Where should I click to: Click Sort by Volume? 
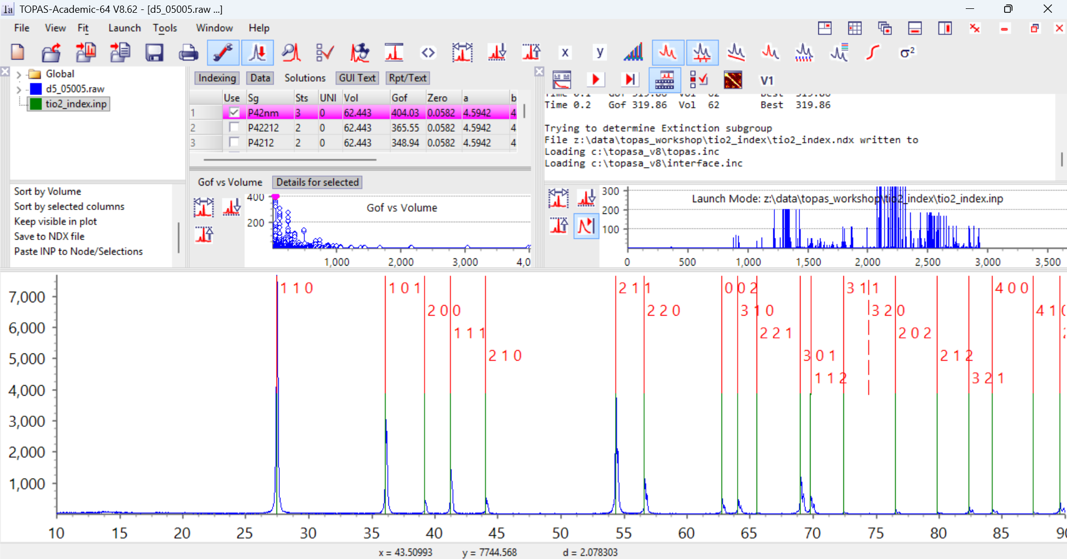(x=48, y=191)
